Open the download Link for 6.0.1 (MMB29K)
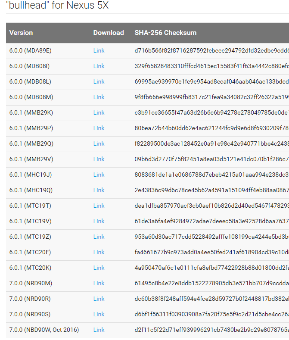Viewport: 289px width, 340px height. click(x=99, y=112)
